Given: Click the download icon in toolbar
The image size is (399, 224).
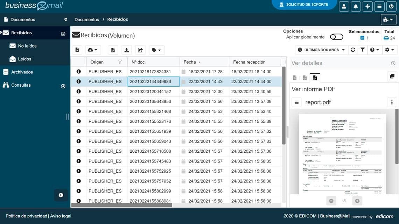Looking at the screenshot, I should [x=127, y=50].
